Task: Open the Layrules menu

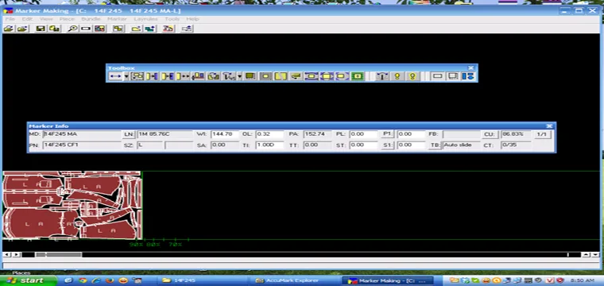Action: tap(145, 19)
